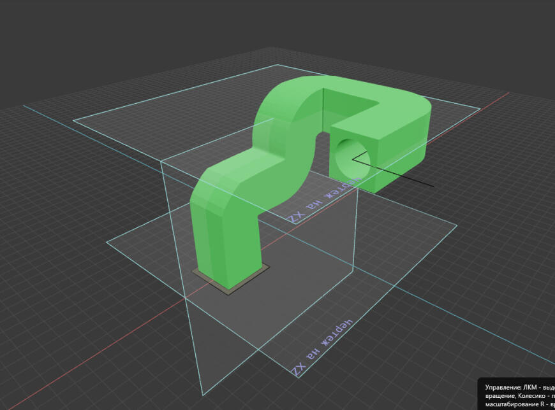Click the lower "чертеж на XZ" plane label
Image resolution: width=555 pixels, height=410 pixels.
pyautogui.click(x=322, y=348)
